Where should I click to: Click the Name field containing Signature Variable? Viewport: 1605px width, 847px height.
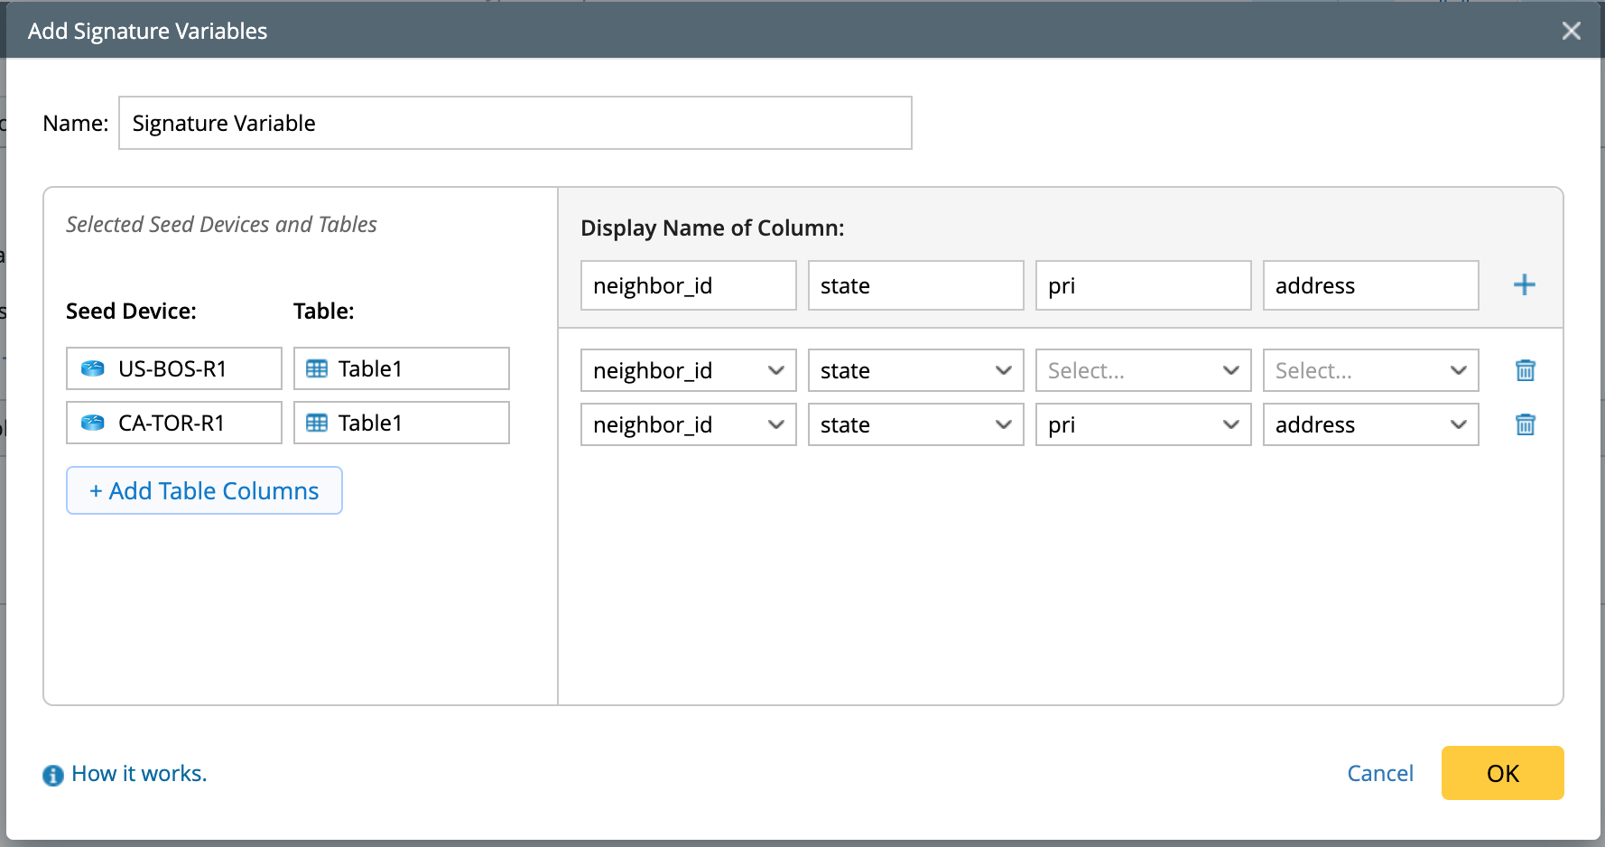[515, 123]
